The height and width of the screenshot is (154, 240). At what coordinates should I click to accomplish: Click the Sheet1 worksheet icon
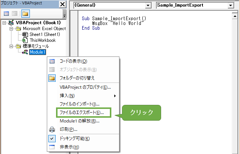click(25, 34)
